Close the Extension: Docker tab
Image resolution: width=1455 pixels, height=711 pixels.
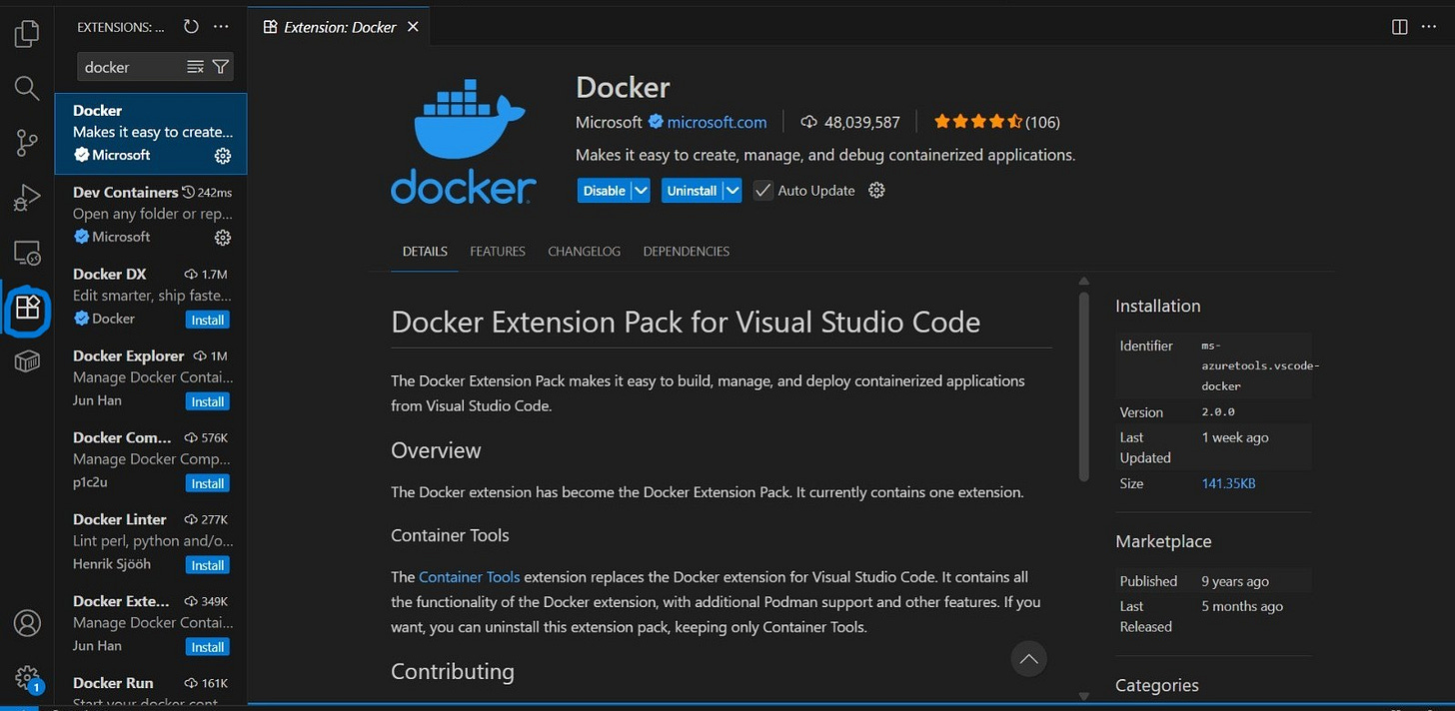[413, 27]
